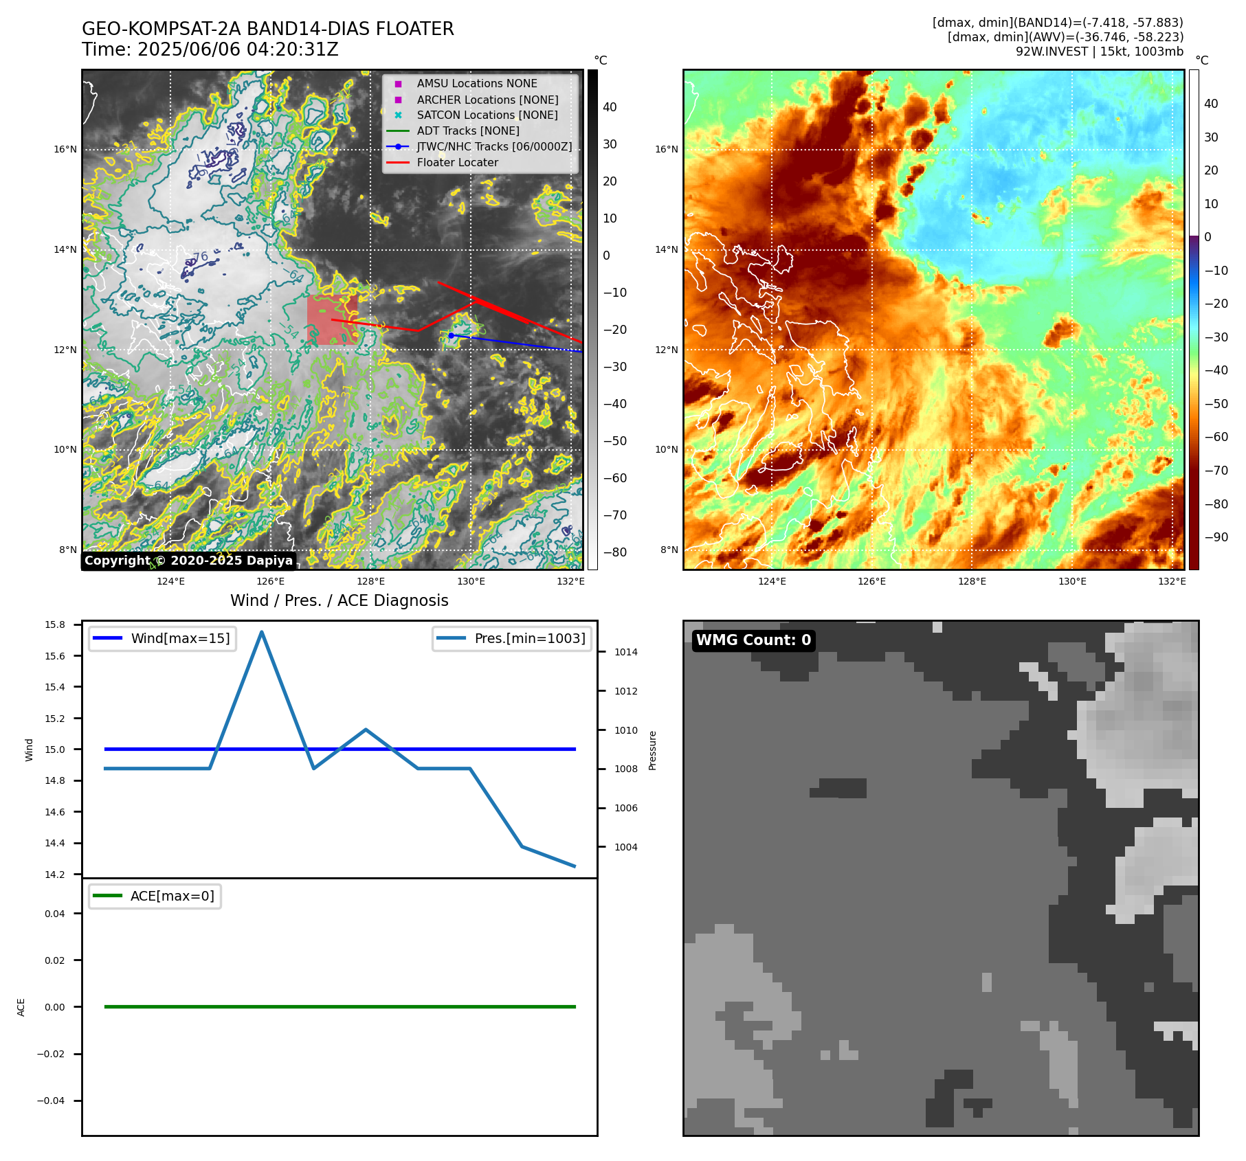1246x1161 pixels.
Task: Click the WMG grayscale pixel map
Action: pos(941,878)
